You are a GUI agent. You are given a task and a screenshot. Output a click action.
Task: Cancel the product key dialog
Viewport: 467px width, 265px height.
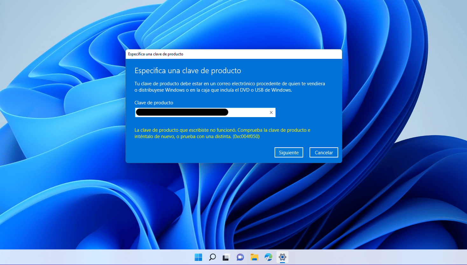coord(324,152)
